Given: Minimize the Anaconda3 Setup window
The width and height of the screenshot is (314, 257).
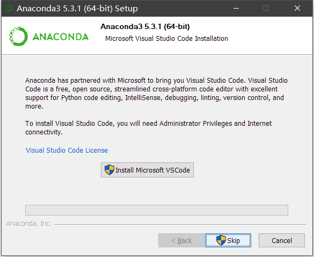Looking at the screenshot, I should coord(236,8).
